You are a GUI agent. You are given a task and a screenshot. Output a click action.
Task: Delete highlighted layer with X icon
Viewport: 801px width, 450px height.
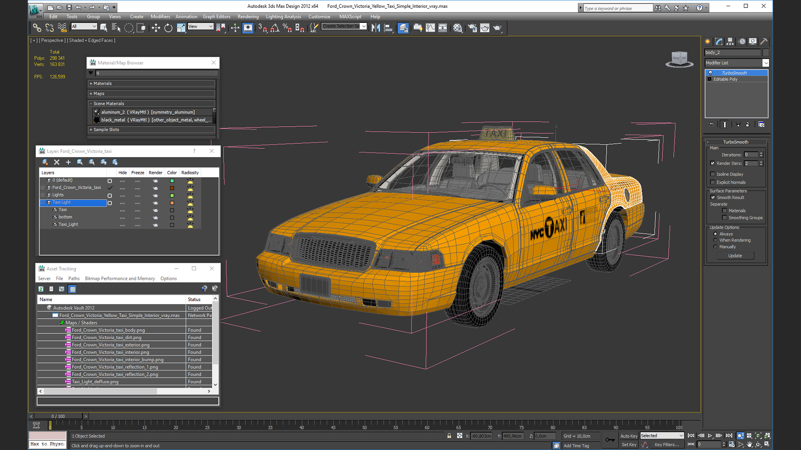[x=57, y=162]
